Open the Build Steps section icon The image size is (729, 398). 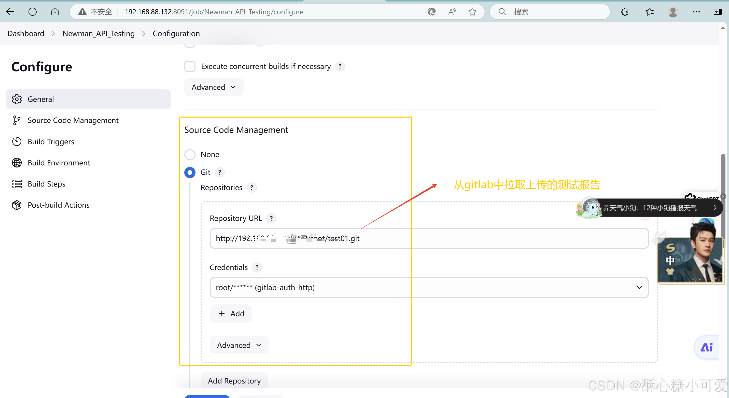pos(16,184)
